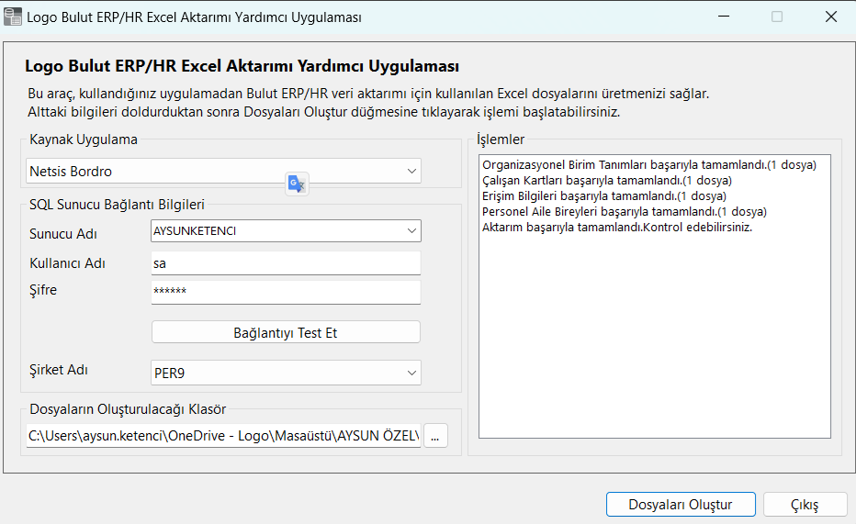The width and height of the screenshot is (856, 524).
Task: Exit using the Çıkış button
Action: 805,505
